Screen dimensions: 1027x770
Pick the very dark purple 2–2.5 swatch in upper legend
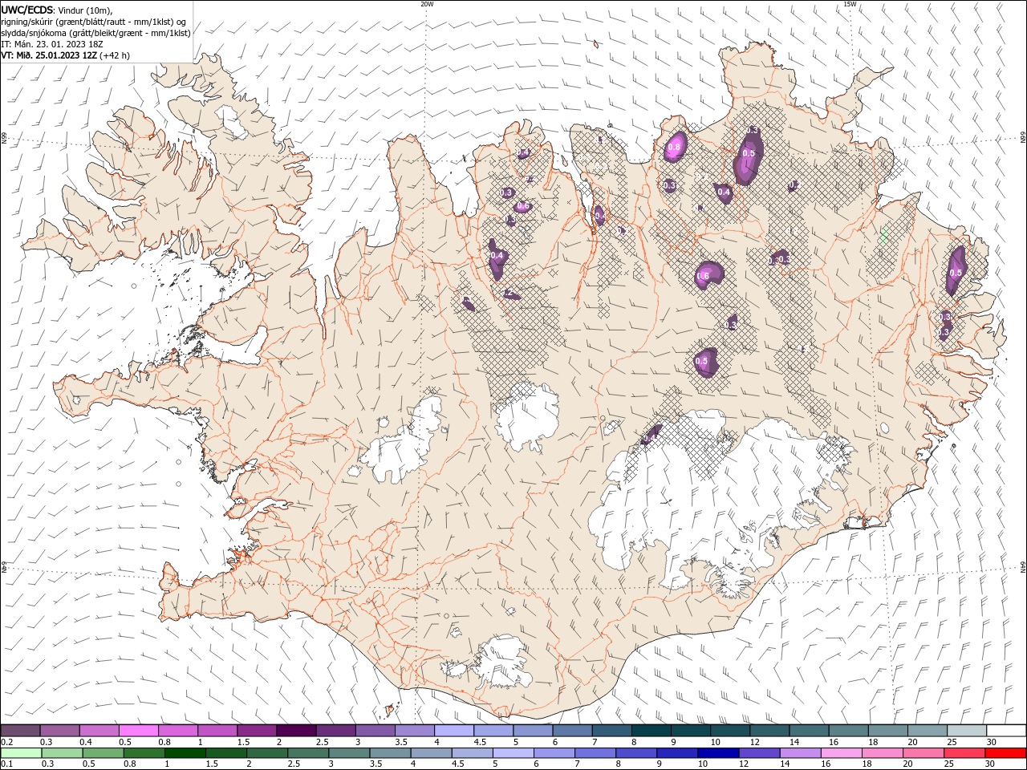click(x=295, y=731)
